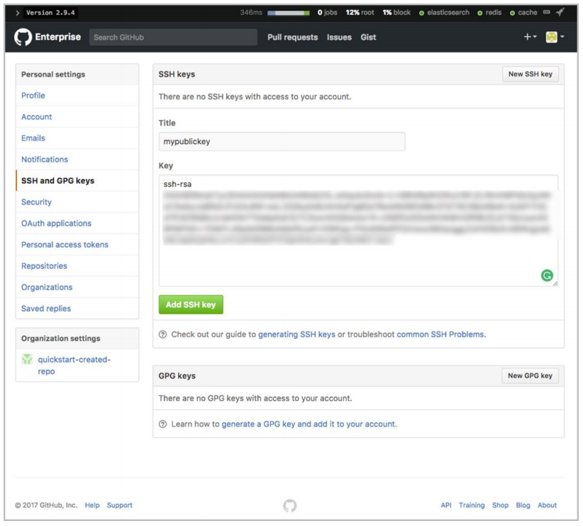Click the small icon left of the rocket
The image size is (583, 526).
coord(546,12)
